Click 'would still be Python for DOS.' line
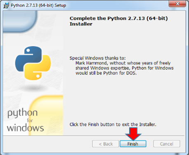189x155 pixels. pyautogui.click(x=106, y=73)
